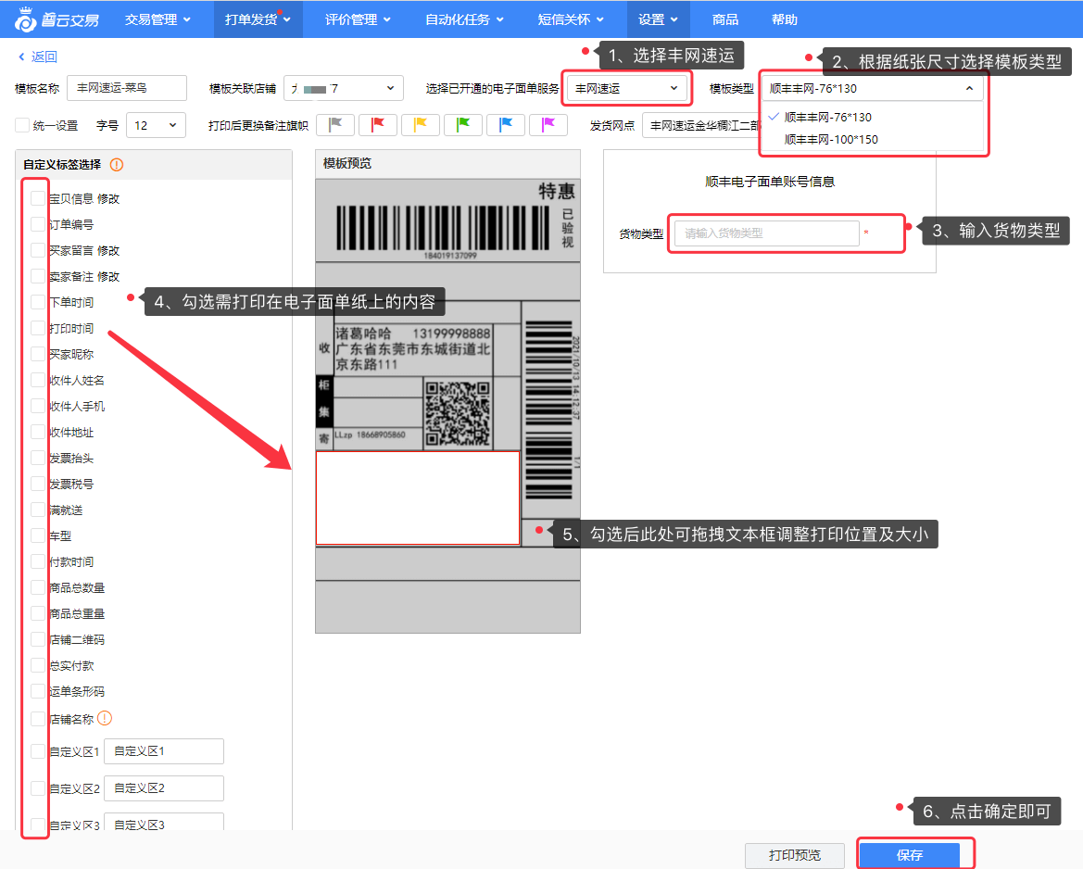
Task: Click the info icon beside 自定义标签选择
Action: [x=117, y=164]
